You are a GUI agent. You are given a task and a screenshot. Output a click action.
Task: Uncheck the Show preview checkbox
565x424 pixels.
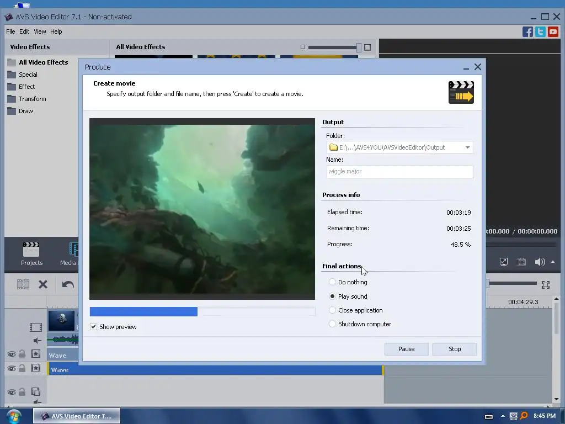(93, 327)
